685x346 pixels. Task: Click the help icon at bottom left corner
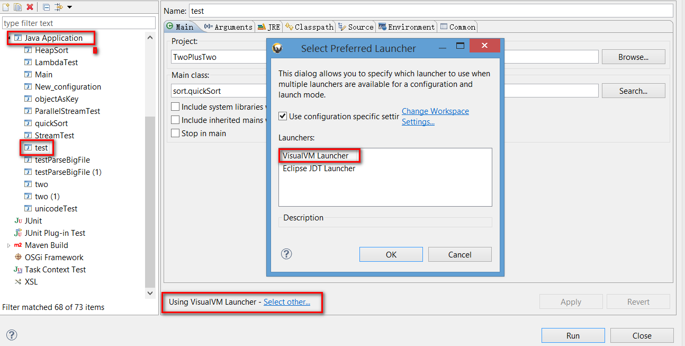[12, 335]
